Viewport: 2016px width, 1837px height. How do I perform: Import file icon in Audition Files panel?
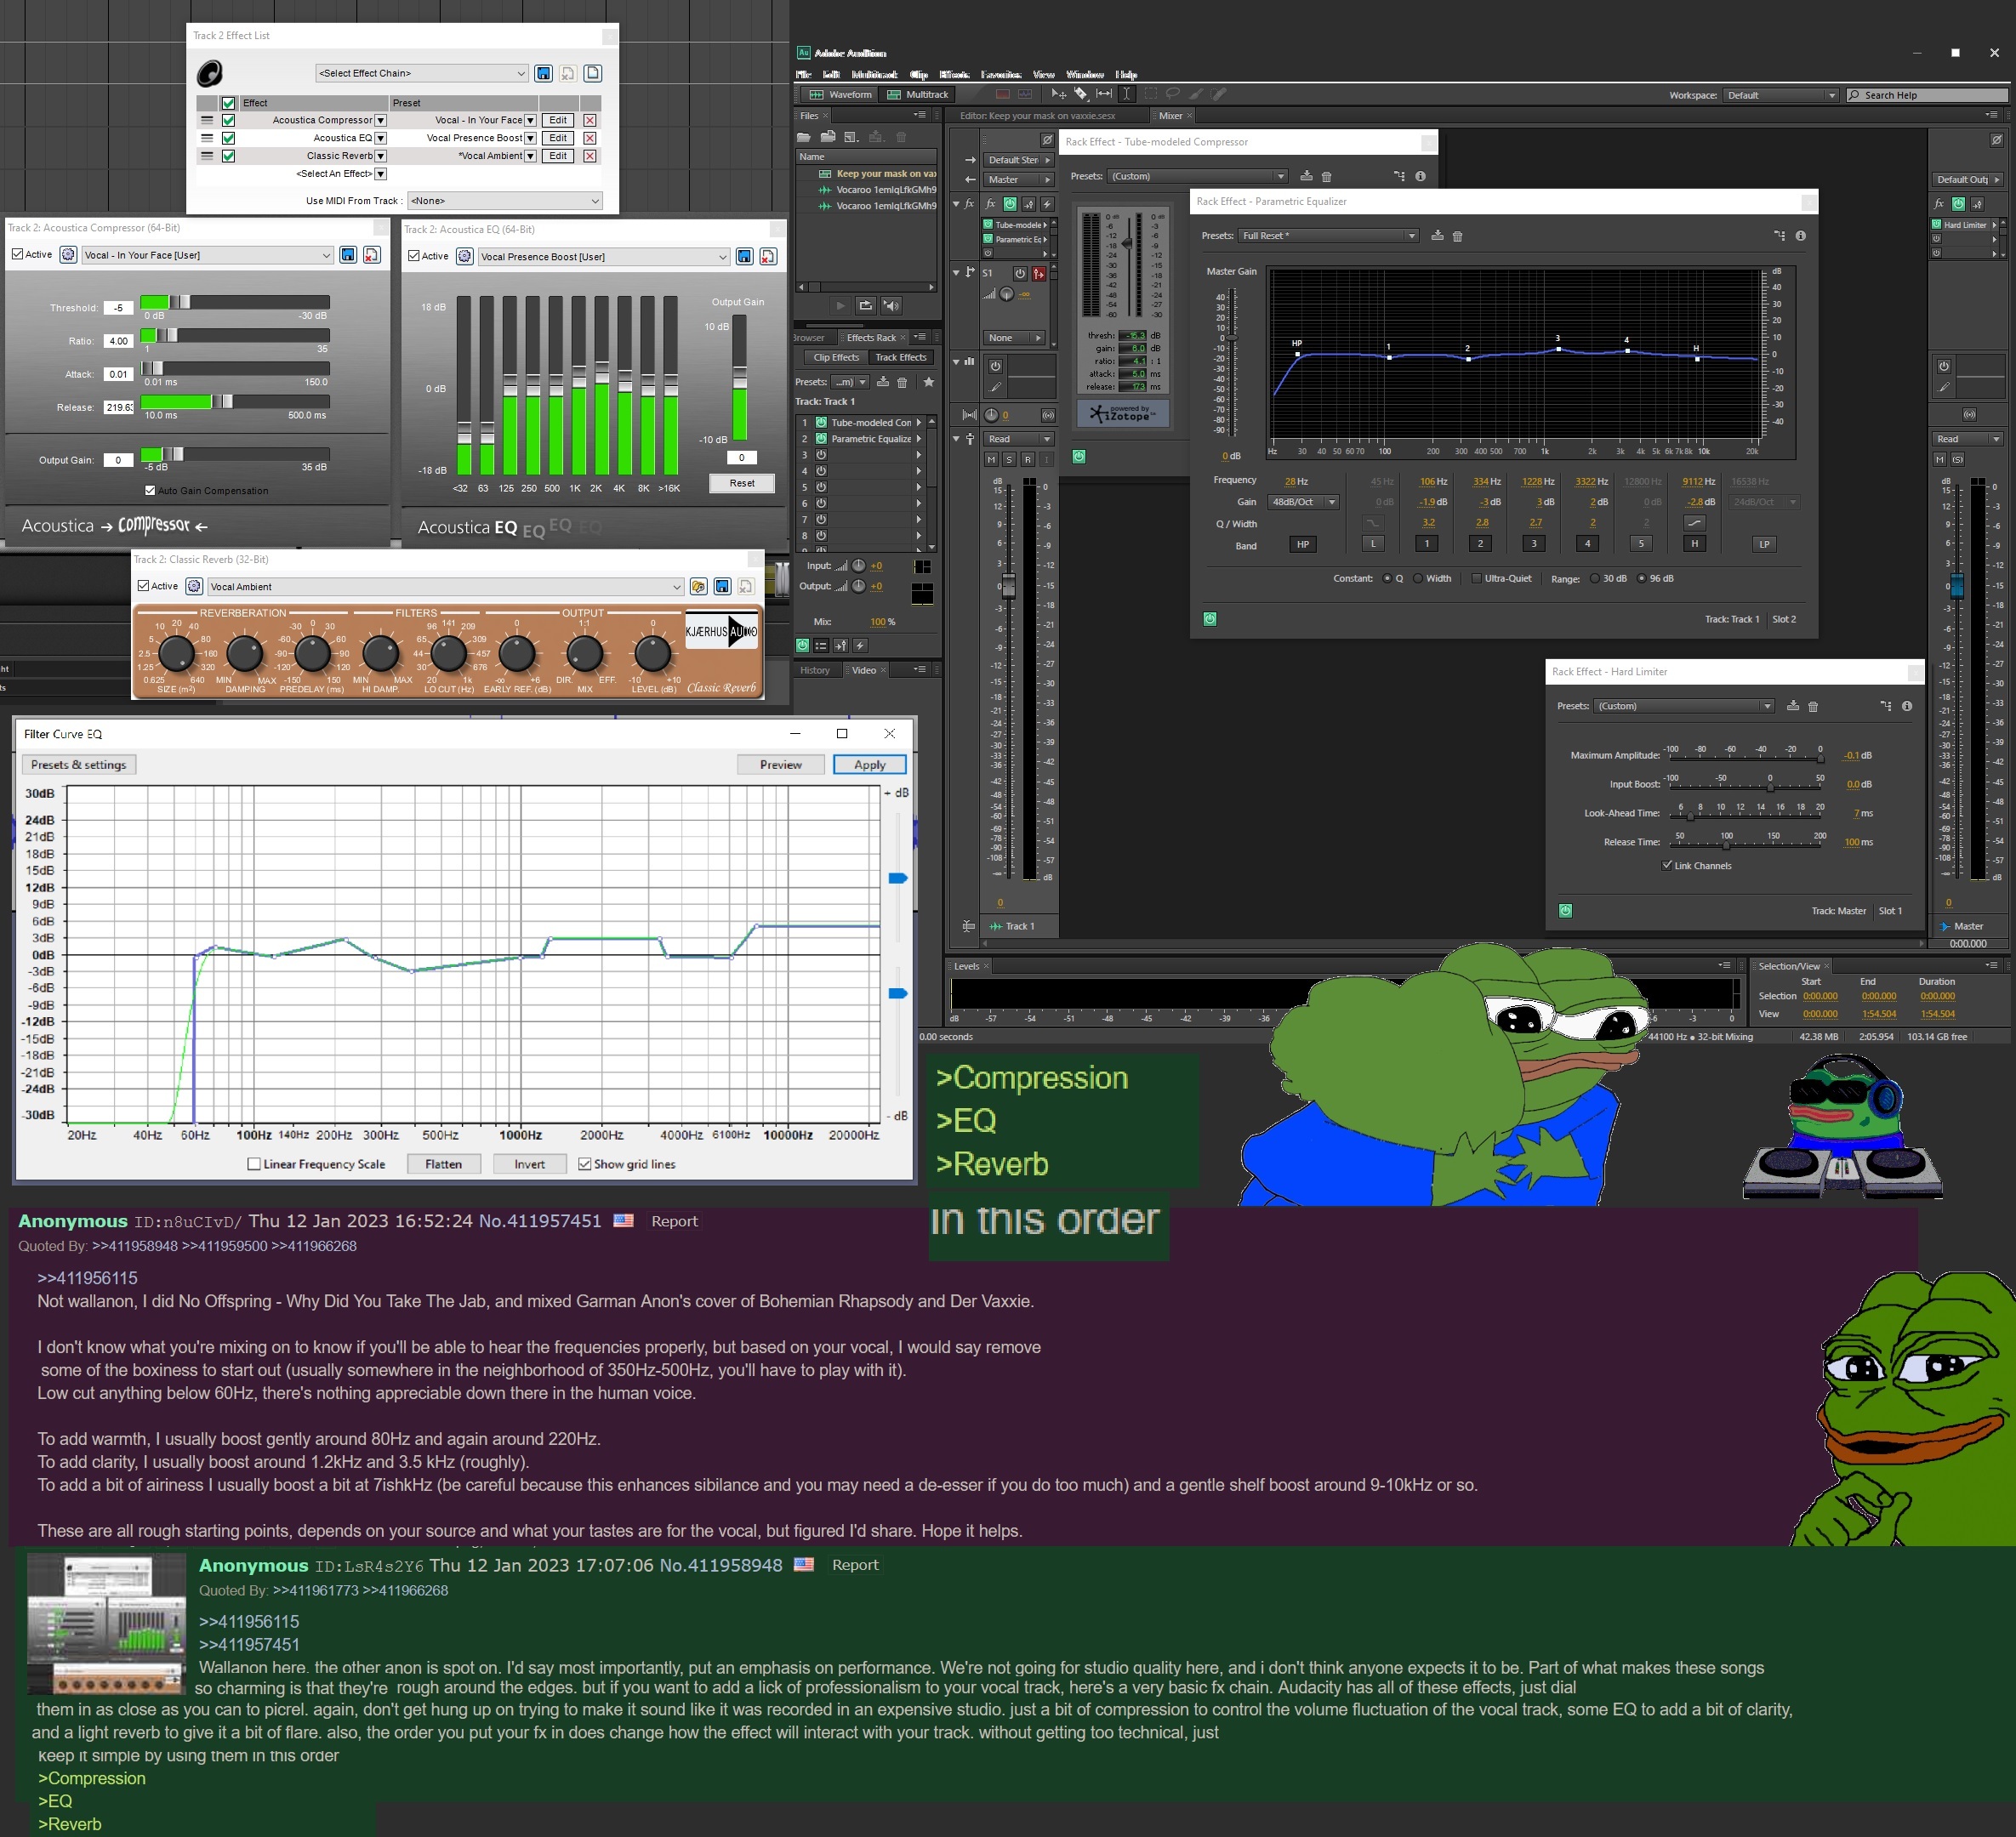827,137
